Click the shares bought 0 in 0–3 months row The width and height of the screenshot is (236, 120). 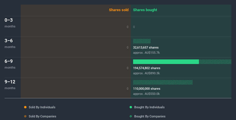point(134,27)
